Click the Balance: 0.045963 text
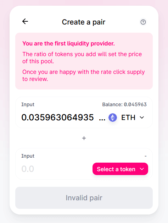168x223 pixels. [x=124, y=104]
